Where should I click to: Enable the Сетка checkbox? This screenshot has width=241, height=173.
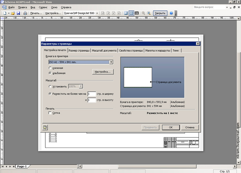tap(50, 113)
